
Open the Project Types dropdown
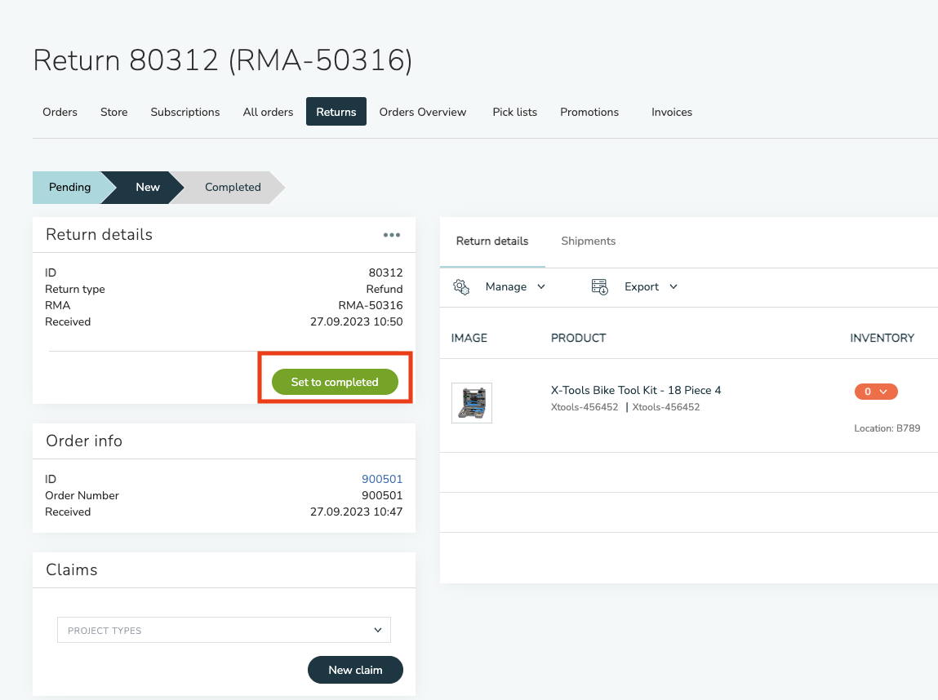[224, 630]
